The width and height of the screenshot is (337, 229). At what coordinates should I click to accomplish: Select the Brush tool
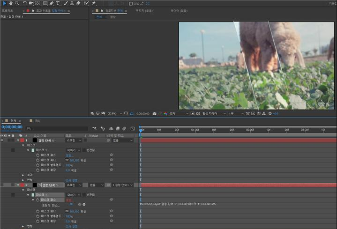coord(66,3)
